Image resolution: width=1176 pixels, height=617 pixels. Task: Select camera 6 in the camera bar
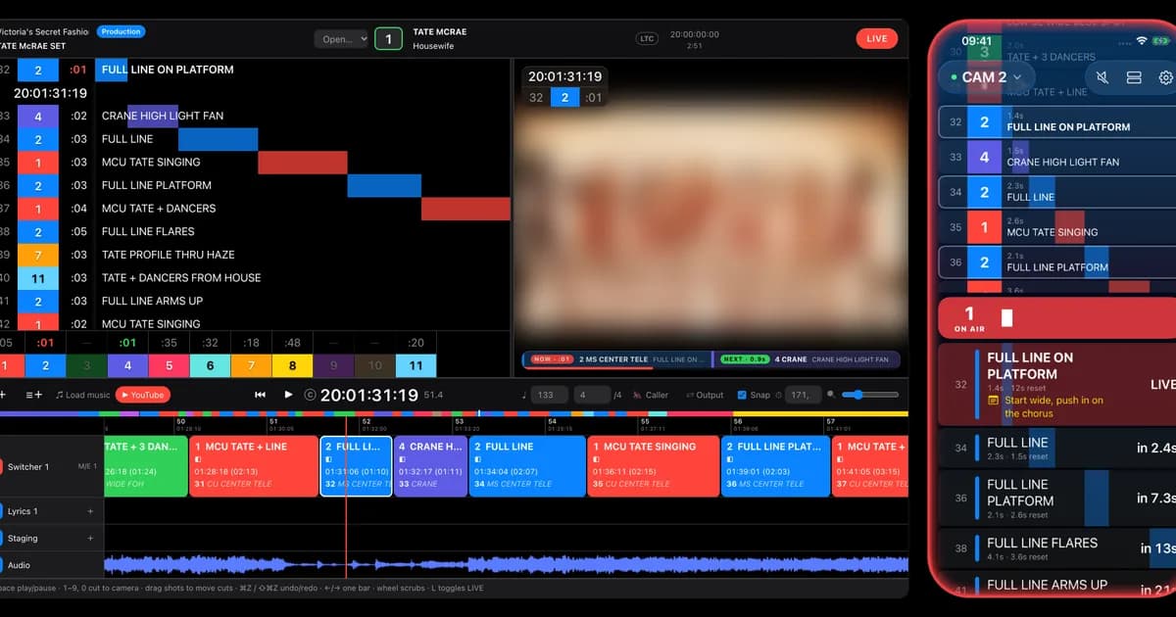tap(210, 365)
